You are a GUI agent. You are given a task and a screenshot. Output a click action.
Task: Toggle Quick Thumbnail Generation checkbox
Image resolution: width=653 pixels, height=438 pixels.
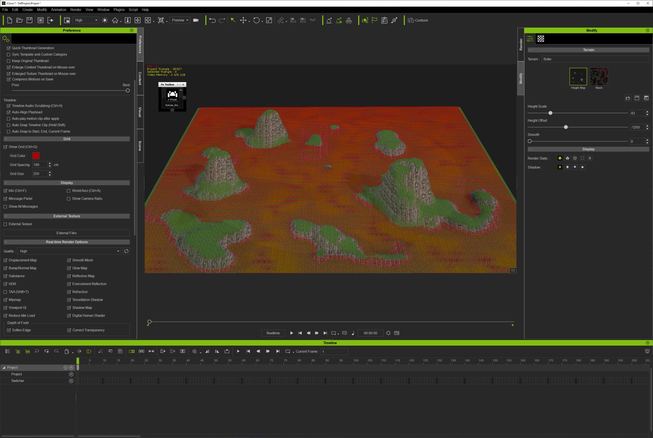pos(9,48)
